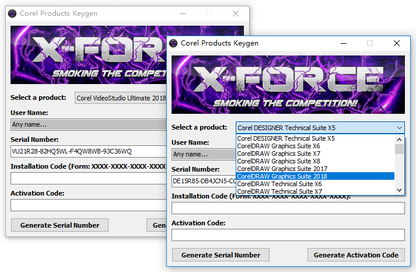
Task: Click back window's title bar text
Action: coord(58,13)
